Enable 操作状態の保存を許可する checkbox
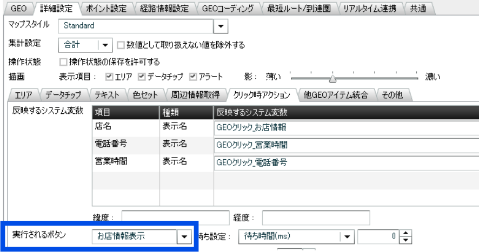The height and width of the screenshot is (252, 479). pyautogui.click(x=63, y=62)
